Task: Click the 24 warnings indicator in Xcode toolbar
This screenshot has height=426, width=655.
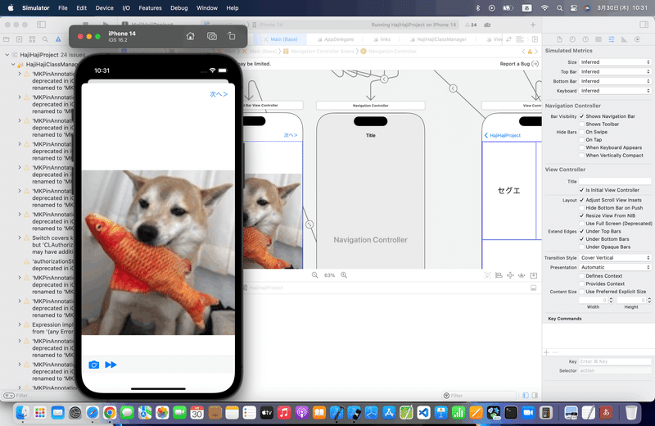Action: pos(472,25)
